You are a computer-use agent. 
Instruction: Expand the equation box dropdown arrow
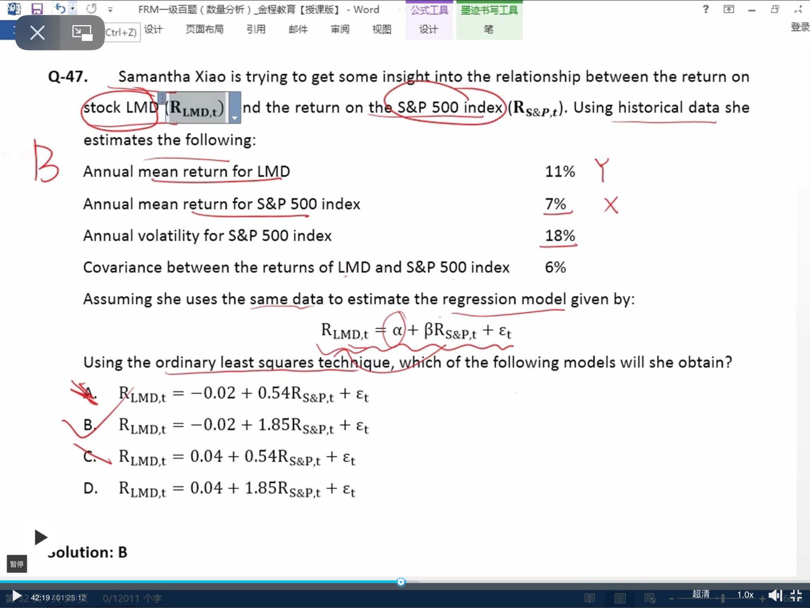234,118
